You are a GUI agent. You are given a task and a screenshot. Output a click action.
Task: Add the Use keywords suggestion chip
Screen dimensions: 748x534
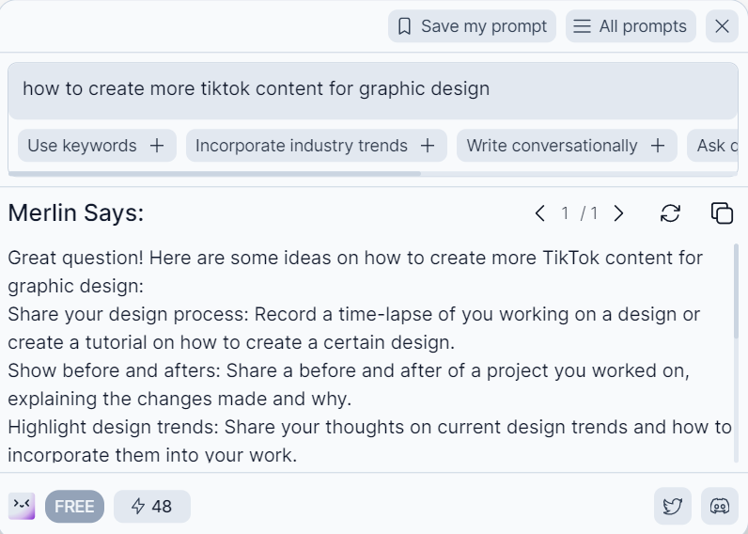[x=96, y=146]
